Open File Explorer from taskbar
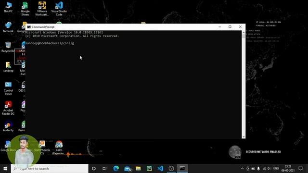This screenshot has width=308, height=173. [x=138, y=169]
